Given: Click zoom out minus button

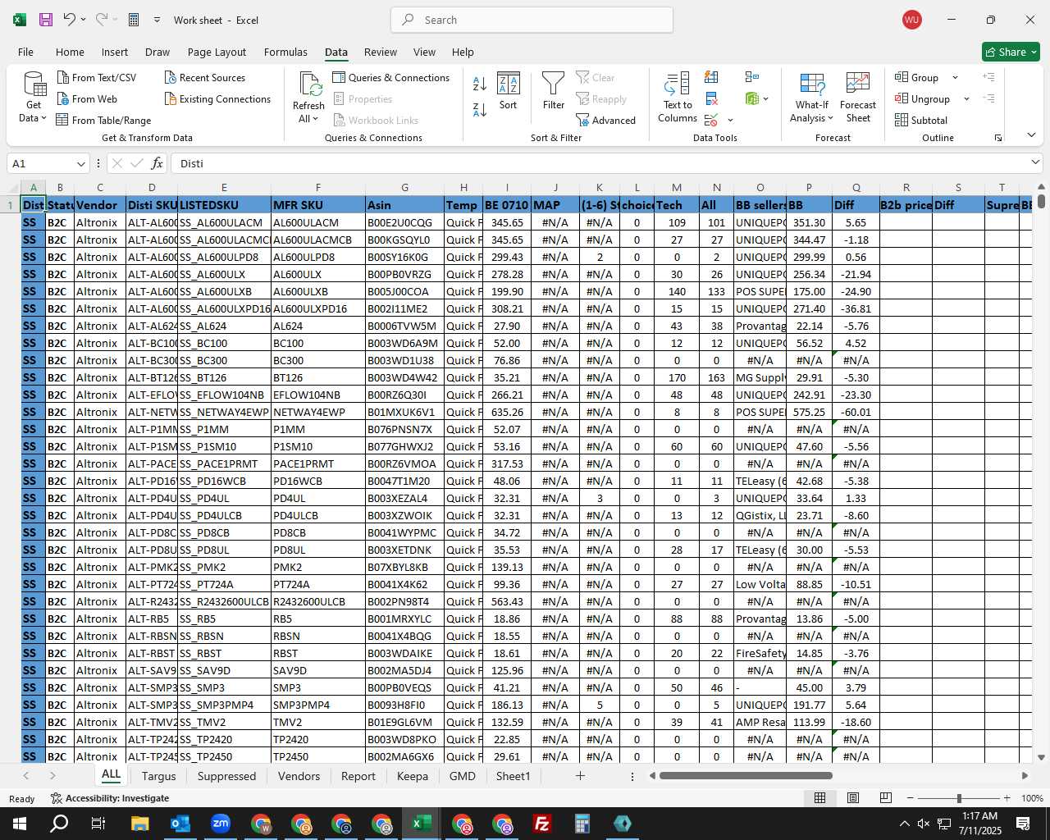Looking at the screenshot, I should pyautogui.click(x=911, y=798).
